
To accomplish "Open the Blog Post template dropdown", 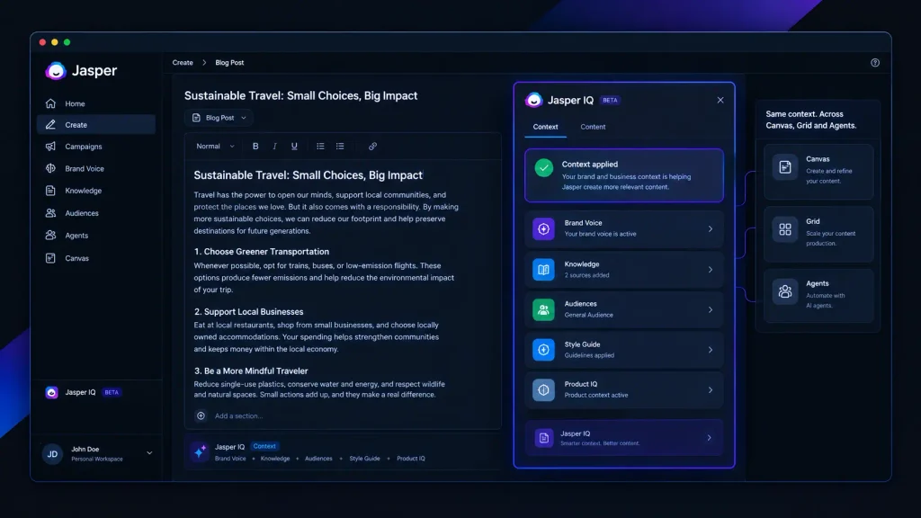I will 219,118.
